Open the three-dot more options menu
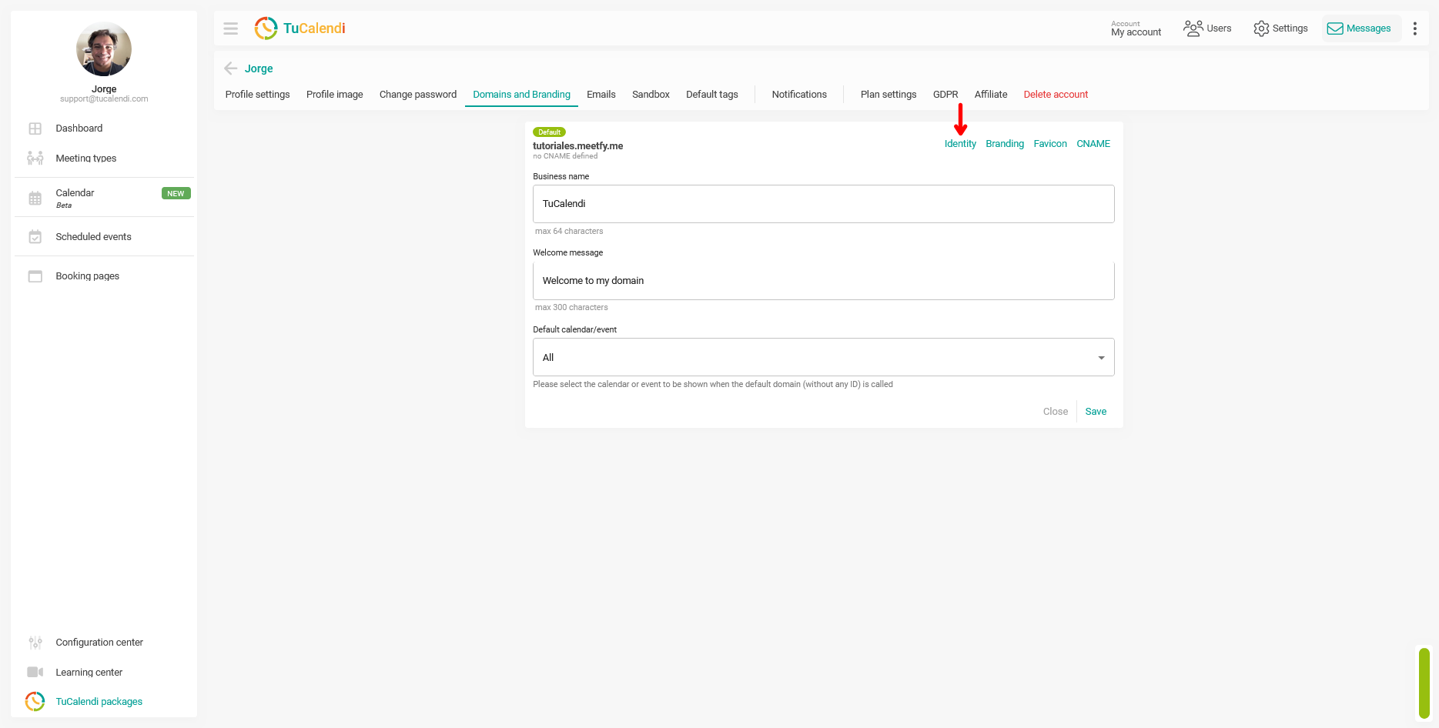The image size is (1439, 728). point(1414,28)
